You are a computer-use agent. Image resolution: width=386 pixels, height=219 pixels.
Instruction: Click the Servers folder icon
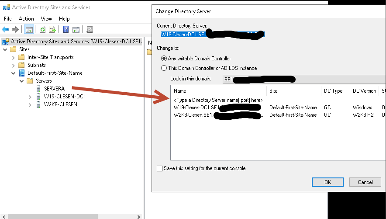point(30,81)
